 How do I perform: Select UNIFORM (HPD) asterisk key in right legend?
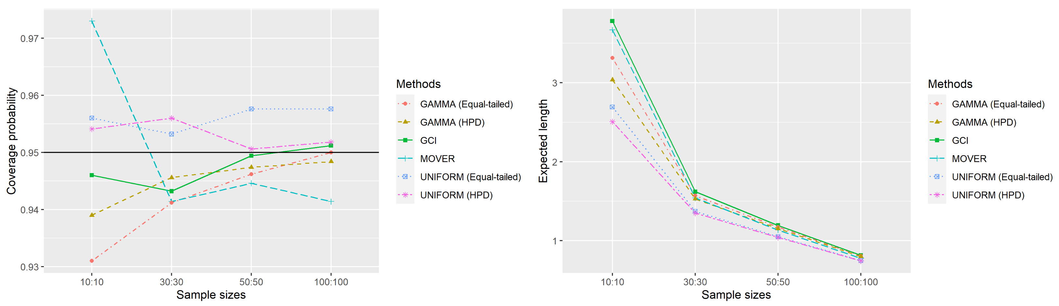937,195
